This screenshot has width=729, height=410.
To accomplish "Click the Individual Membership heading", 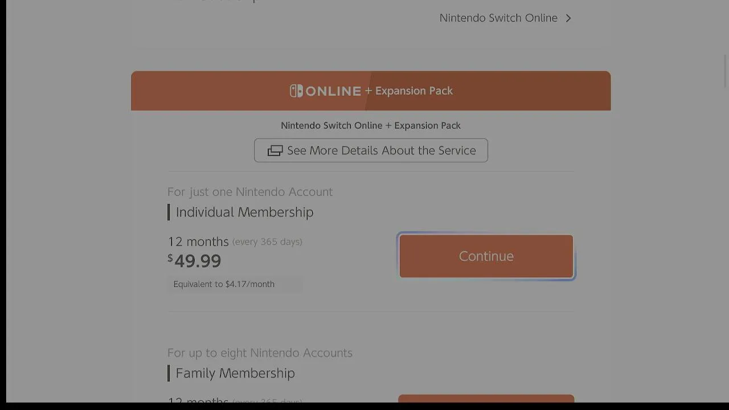I will tap(244, 212).
